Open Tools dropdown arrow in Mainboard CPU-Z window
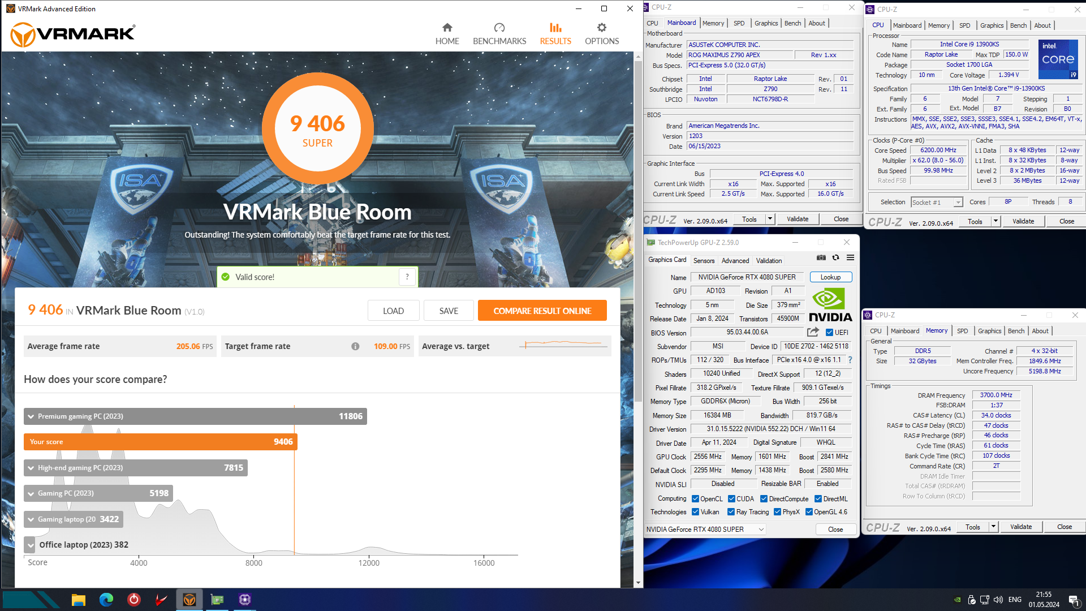1086x611 pixels. click(x=770, y=219)
